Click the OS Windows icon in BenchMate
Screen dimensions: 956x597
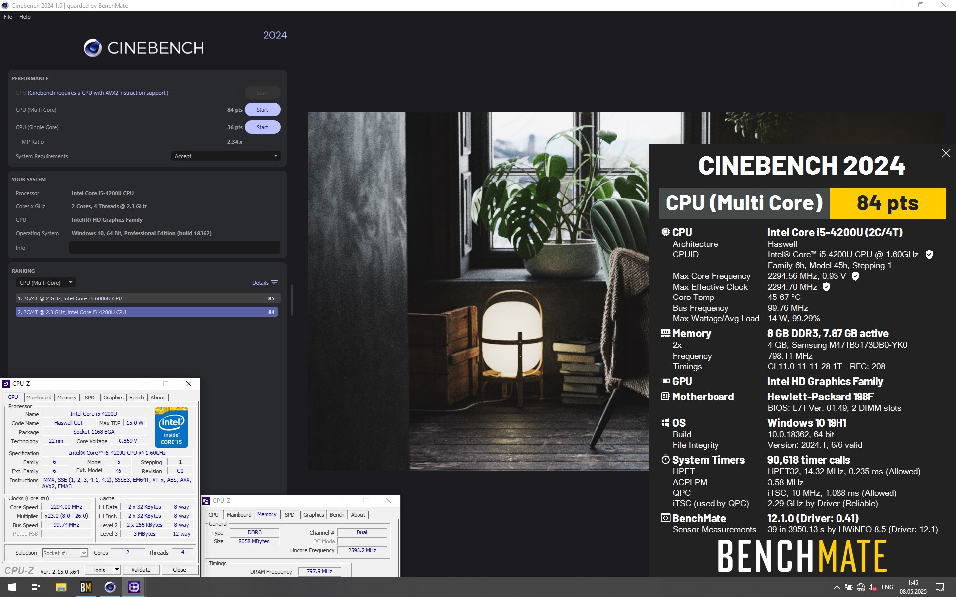(x=665, y=423)
